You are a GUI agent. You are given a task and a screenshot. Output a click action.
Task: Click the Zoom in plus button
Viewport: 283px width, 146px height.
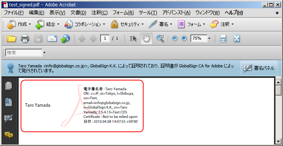(x=184, y=39)
